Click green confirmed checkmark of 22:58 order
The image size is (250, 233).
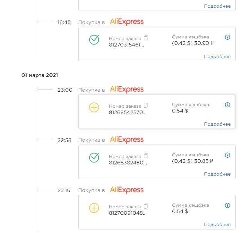[94, 157]
